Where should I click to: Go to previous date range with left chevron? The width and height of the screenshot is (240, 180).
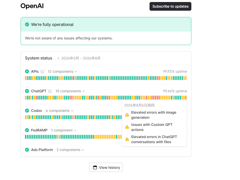pyautogui.click(x=58, y=58)
